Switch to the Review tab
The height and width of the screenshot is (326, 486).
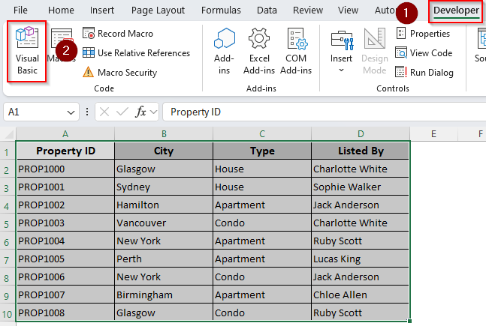coord(308,10)
